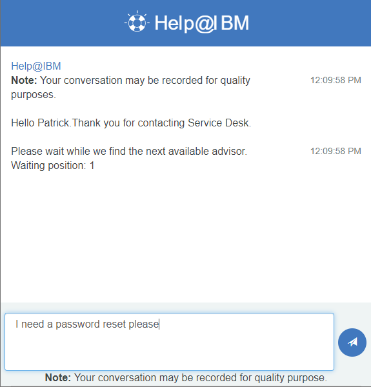This screenshot has width=371, height=387.
Task: Click the empty area of the chat history
Action: point(185,235)
